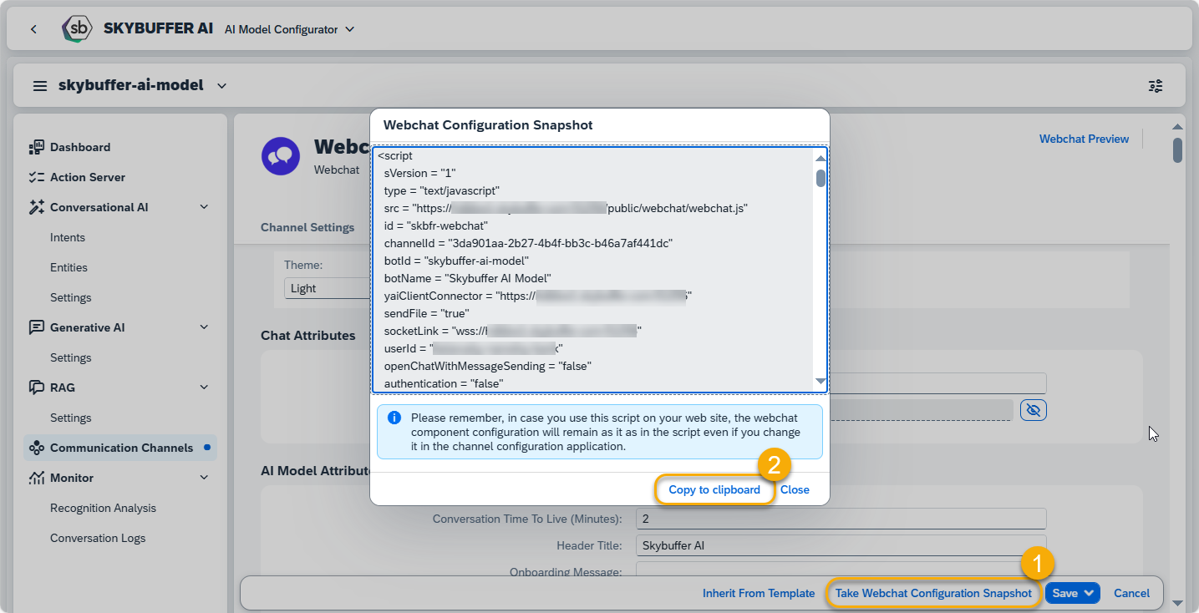Click the page scroll-down arrow
Viewport: 1199px width, 613px height.
coord(1177,603)
